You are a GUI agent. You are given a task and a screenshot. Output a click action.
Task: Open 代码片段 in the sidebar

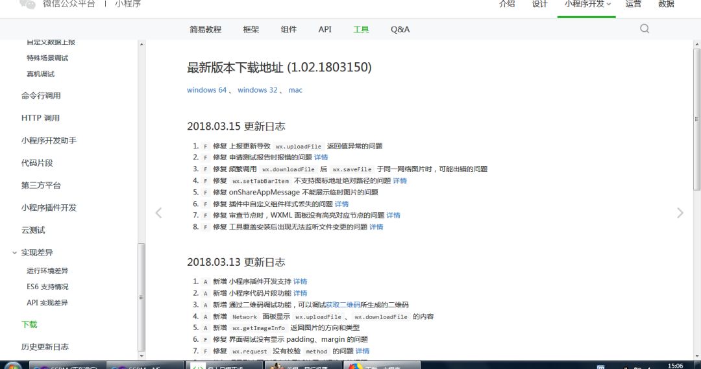click(37, 163)
